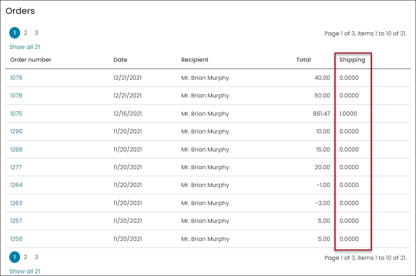Open order number 1277
This screenshot has width=416, height=276.
tap(16, 167)
